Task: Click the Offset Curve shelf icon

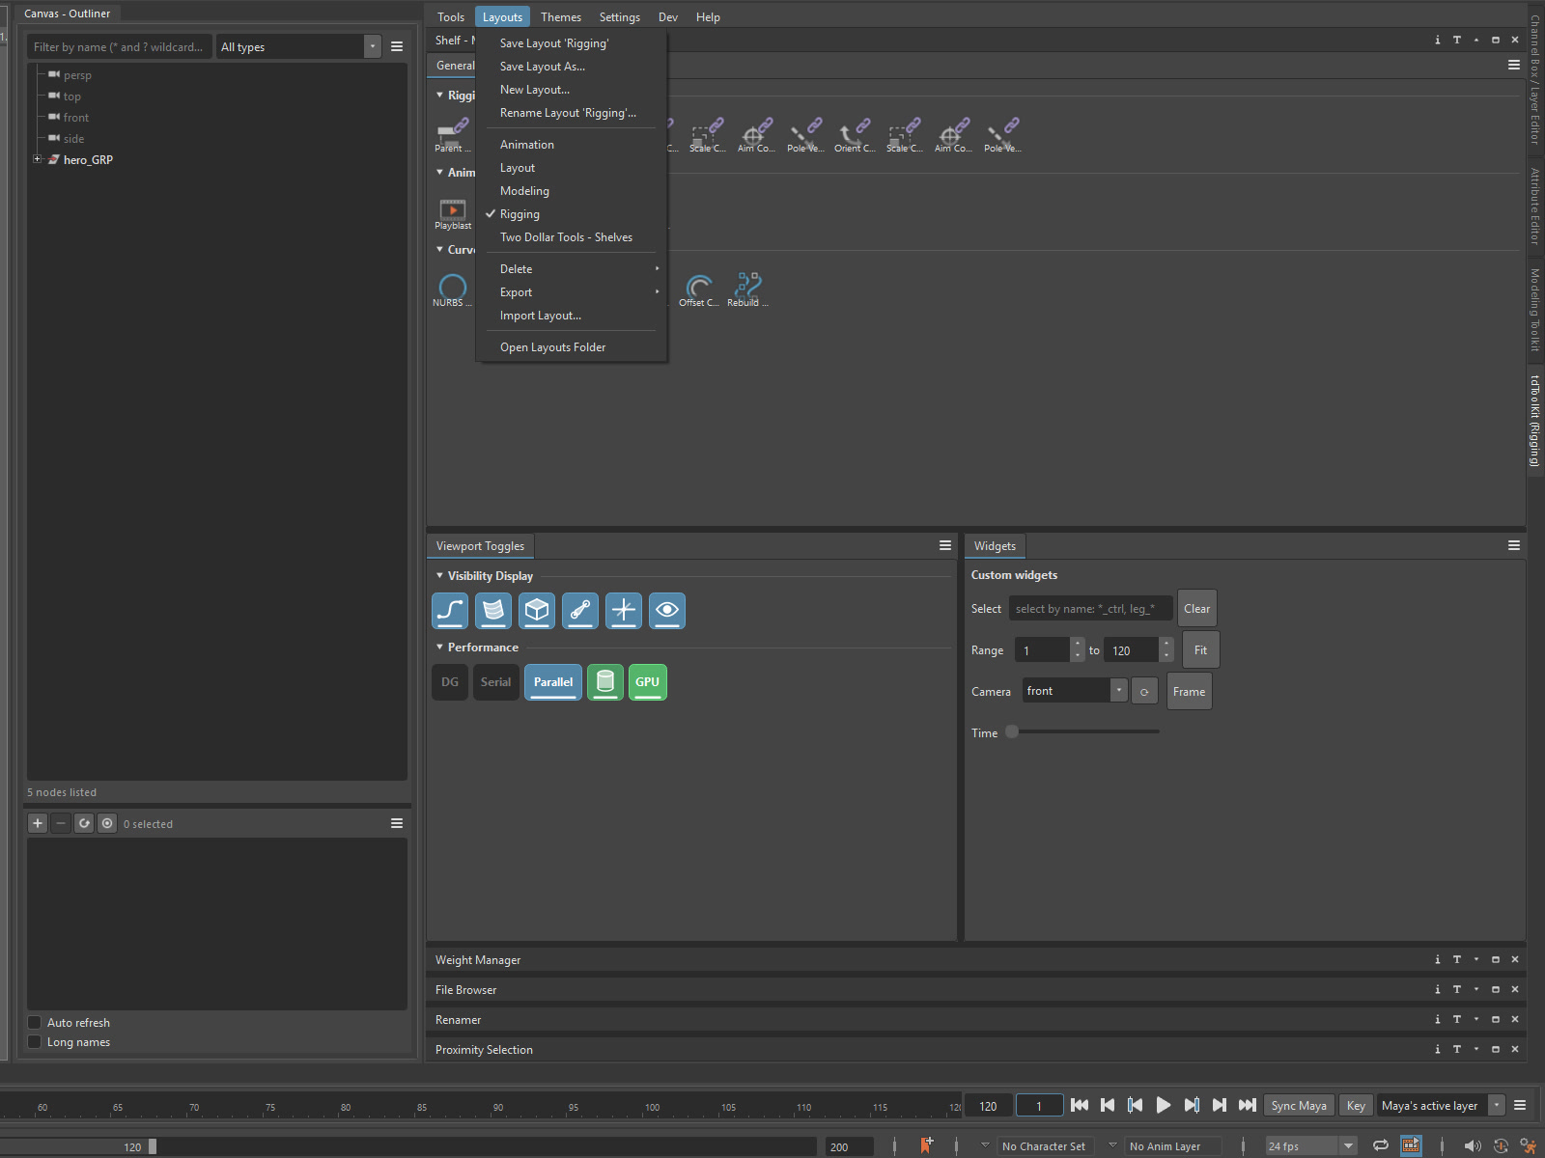Action: point(698,289)
